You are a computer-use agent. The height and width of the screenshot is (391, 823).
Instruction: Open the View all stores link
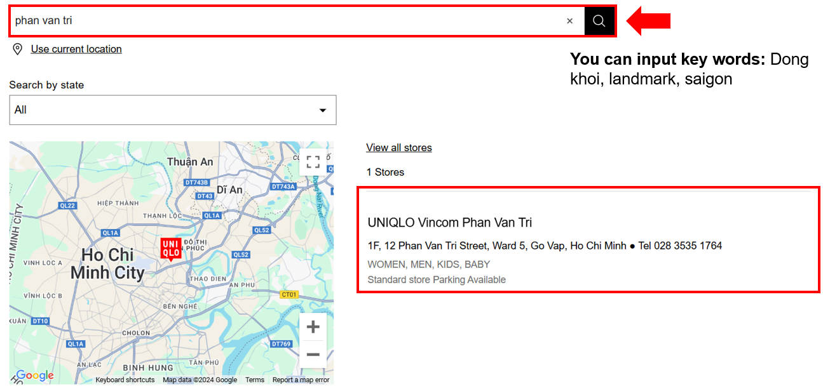[398, 148]
